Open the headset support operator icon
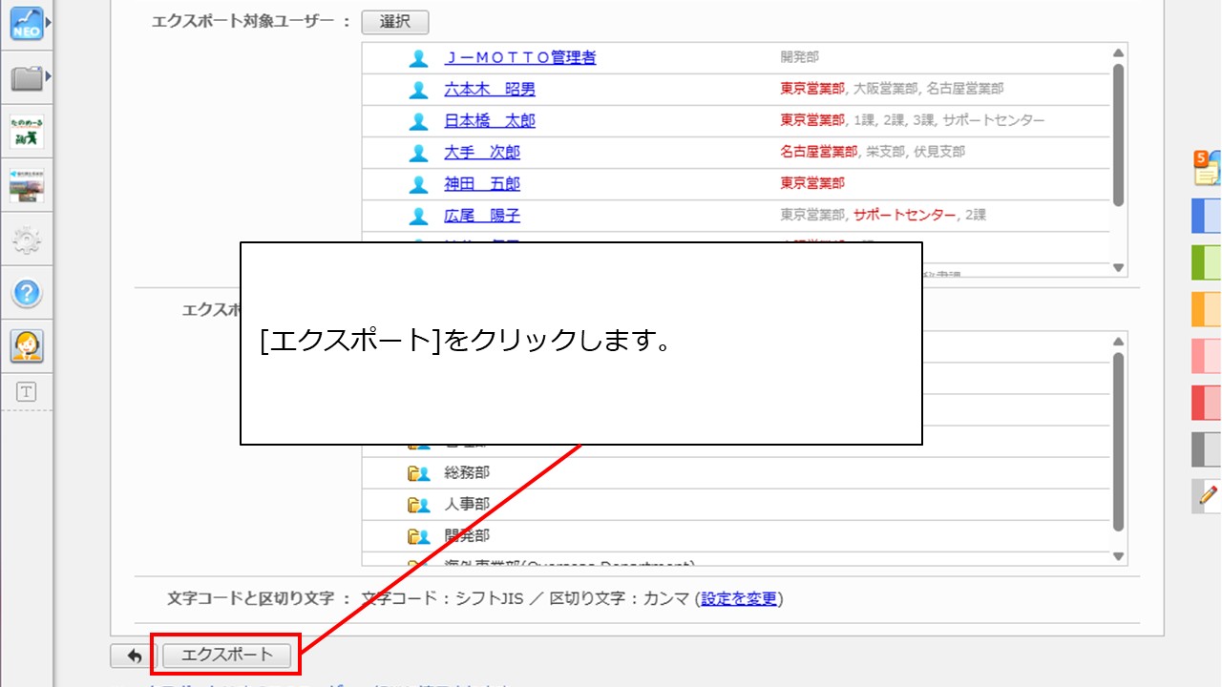The image size is (1222, 687). click(27, 345)
